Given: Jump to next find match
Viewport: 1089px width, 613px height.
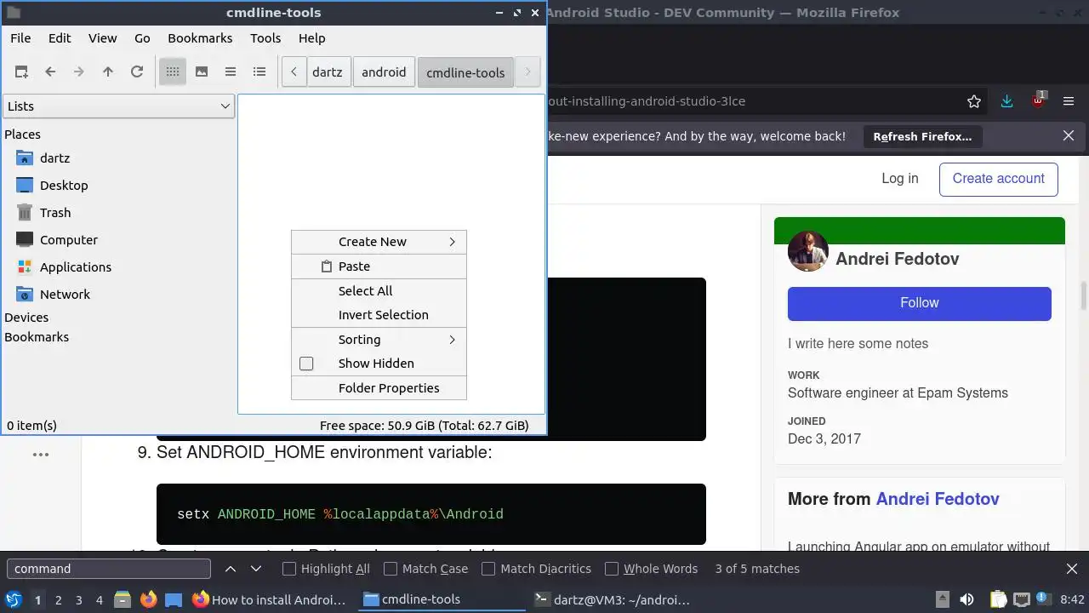Looking at the screenshot, I should point(256,569).
